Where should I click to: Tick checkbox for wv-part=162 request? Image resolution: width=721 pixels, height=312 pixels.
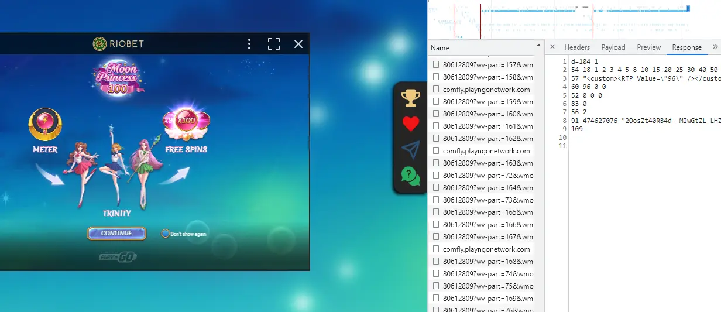coord(435,138)
